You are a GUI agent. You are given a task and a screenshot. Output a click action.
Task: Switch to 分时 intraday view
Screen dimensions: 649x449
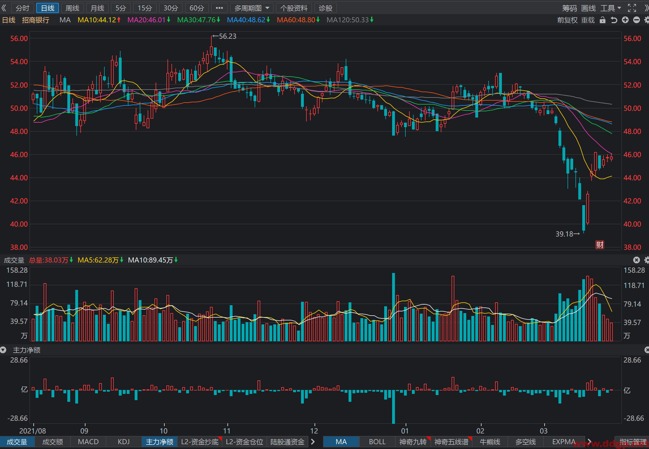[23, 8]
